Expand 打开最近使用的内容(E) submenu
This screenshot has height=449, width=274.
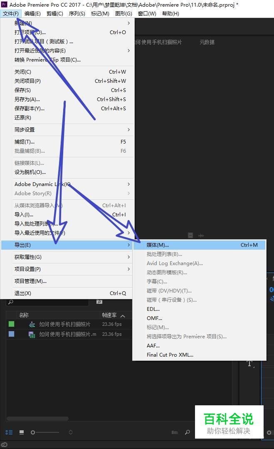click(129, 51)
